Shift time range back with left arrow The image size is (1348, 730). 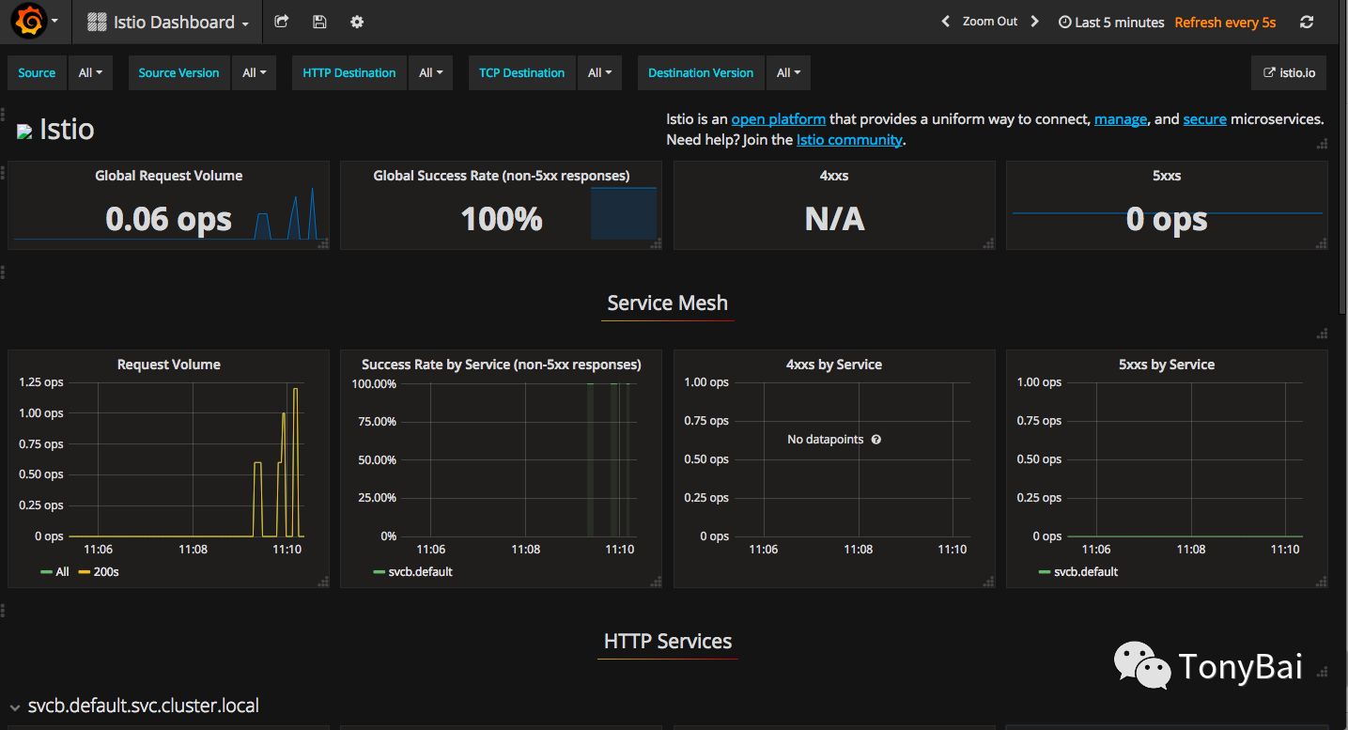coord(946,22)
